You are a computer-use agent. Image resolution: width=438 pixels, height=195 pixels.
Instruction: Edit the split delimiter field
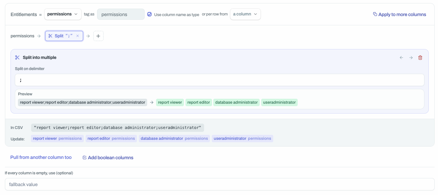coord(219,80)
